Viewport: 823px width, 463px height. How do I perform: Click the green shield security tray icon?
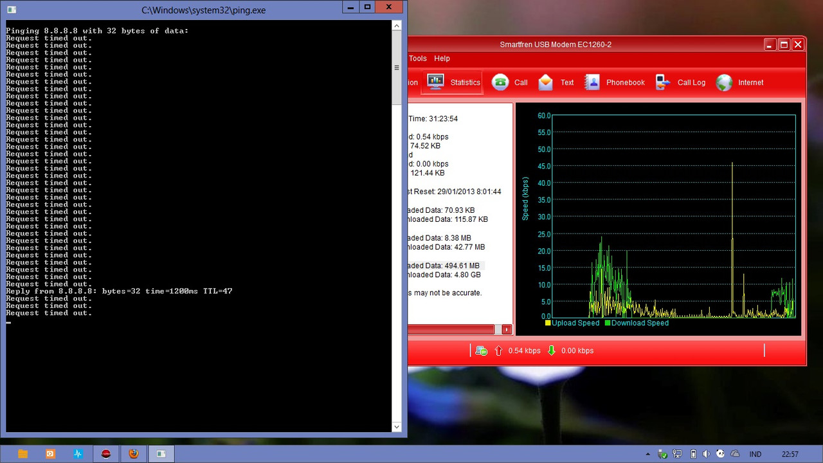click(x=663, y=454)
